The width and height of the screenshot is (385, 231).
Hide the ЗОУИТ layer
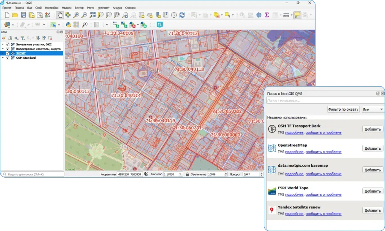click(x=8, y=53)
